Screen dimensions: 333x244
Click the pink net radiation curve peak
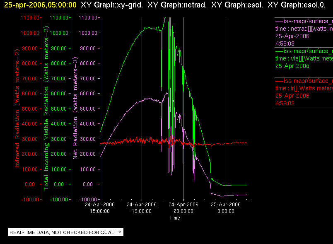tap(167, 93)
